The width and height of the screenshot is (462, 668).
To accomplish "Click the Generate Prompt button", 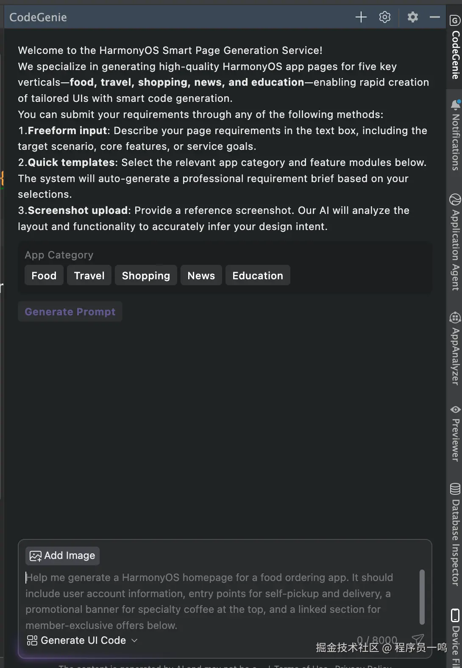I will pos(70,312).
